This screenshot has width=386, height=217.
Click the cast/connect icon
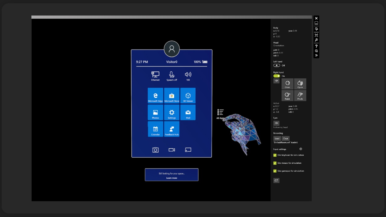[x=188, y=150]
